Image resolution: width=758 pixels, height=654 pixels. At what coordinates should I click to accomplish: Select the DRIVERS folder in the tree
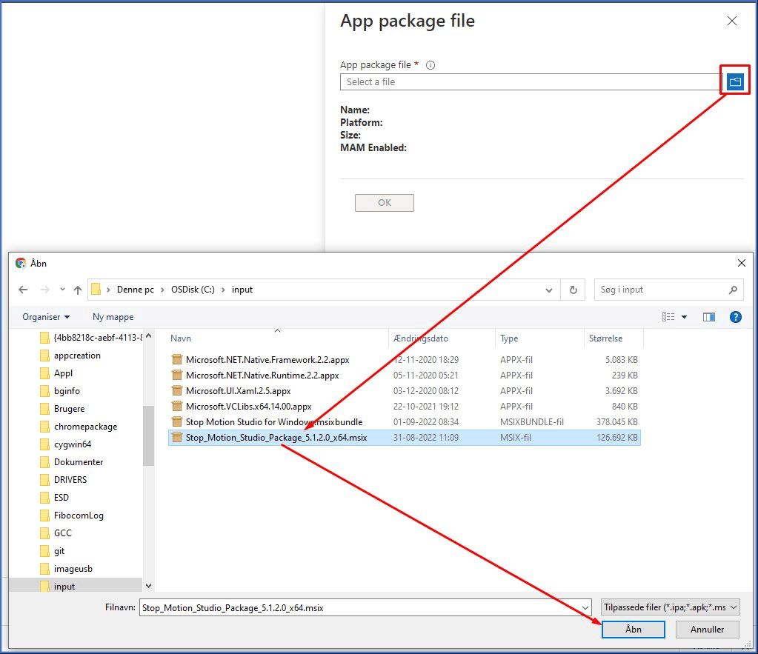click(70, 480)
